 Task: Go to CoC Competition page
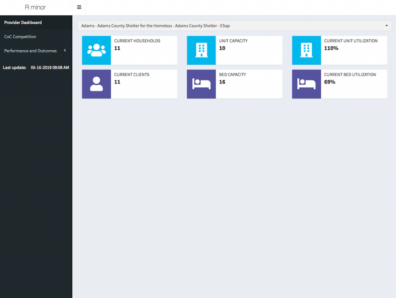tap(36, 37)
